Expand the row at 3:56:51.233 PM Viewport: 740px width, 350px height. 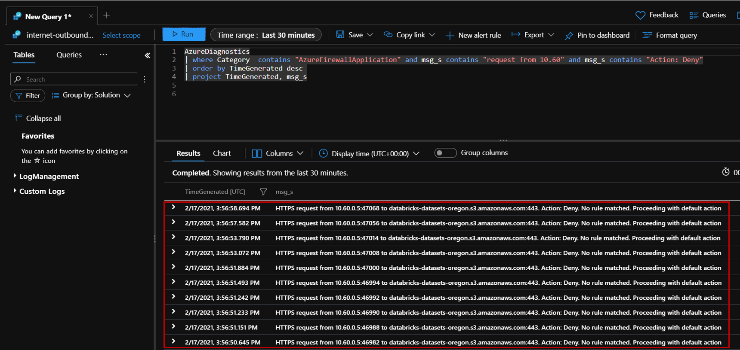[173, 311]
